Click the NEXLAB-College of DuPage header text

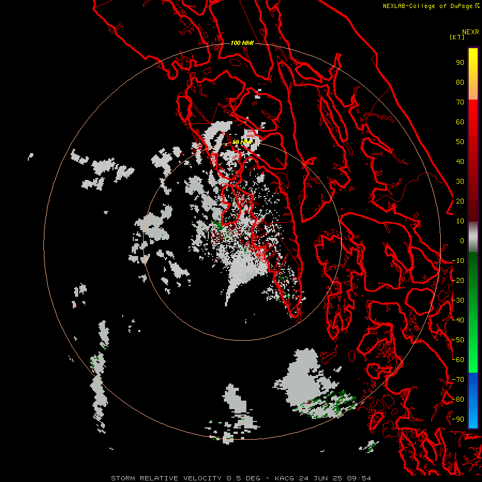click(x=431, y=6)
